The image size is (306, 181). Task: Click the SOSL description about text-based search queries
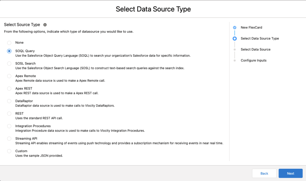pyautogui.click(x=100, y=68)
